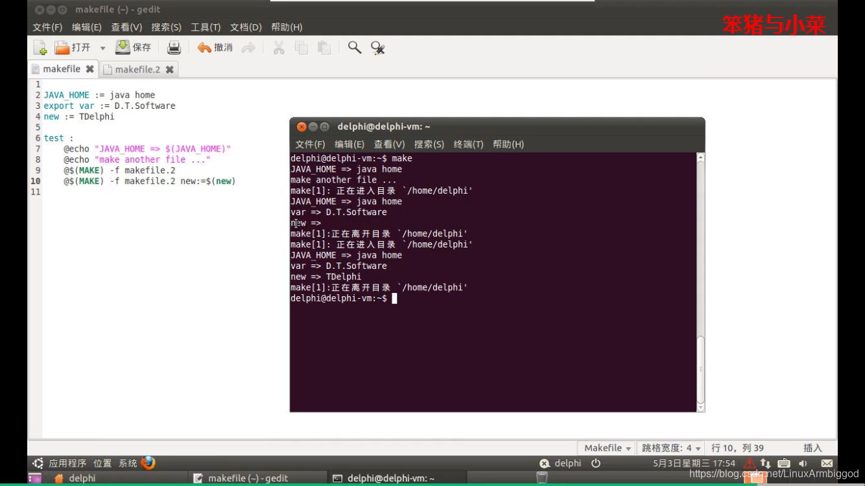Open the date and time 5月3日星期三 clock
The height and width of the screenshot is (486, 865).
click(x=694, y=463)
